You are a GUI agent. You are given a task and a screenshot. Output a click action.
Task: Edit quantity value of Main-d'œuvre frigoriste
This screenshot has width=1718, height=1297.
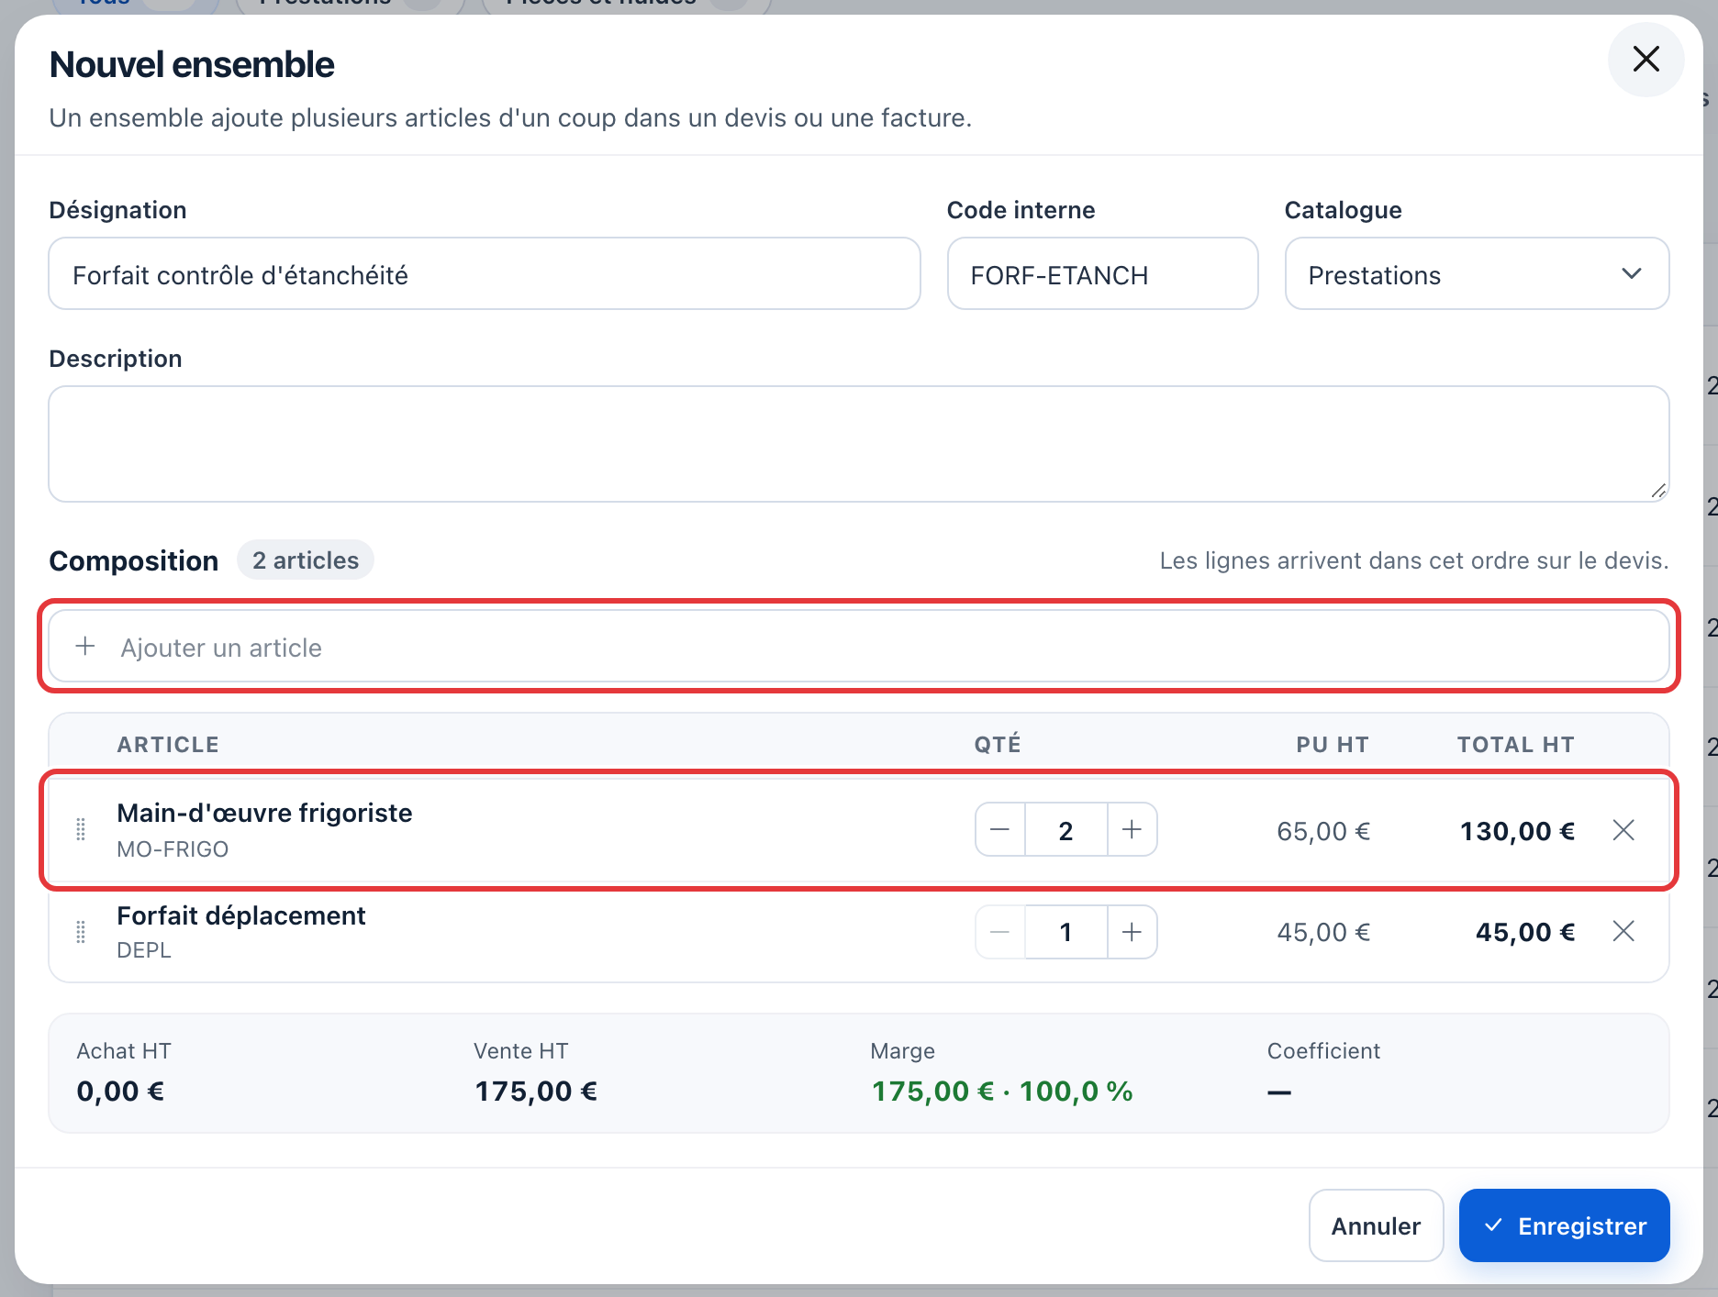1066,830
